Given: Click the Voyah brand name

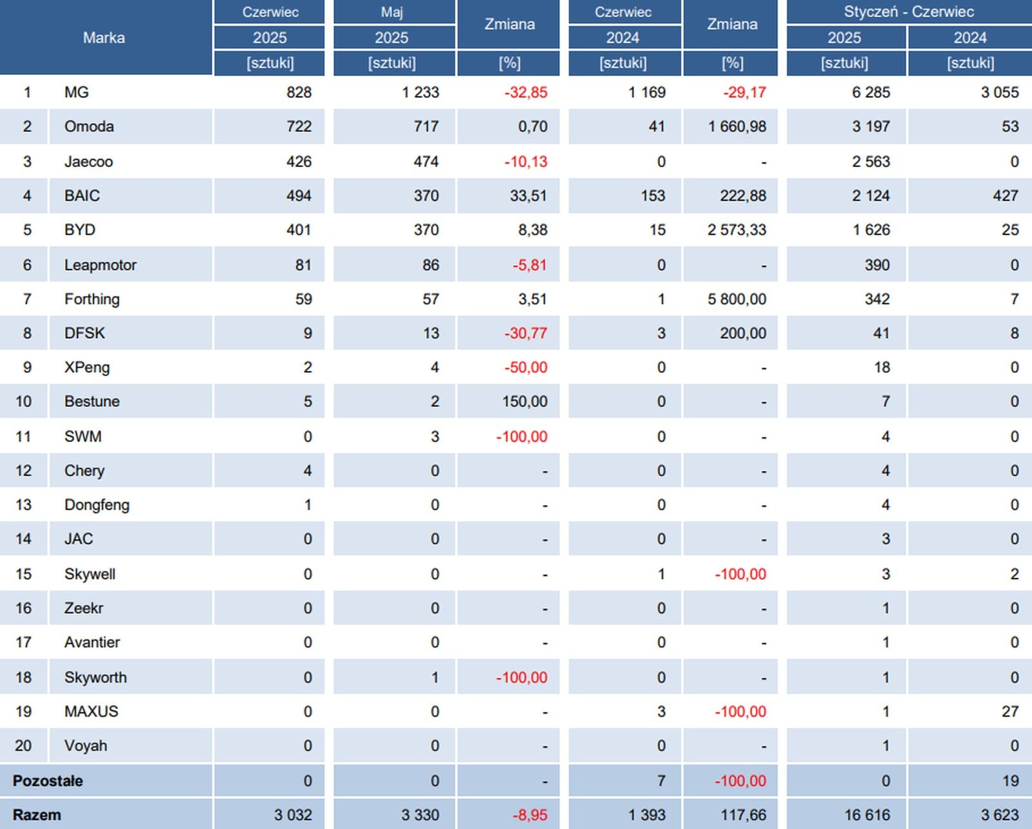Looking at the screenshot, I should point(86,745).
